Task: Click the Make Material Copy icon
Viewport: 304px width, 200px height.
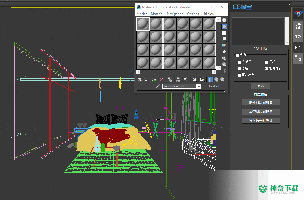Action: (x=170, y=79)
